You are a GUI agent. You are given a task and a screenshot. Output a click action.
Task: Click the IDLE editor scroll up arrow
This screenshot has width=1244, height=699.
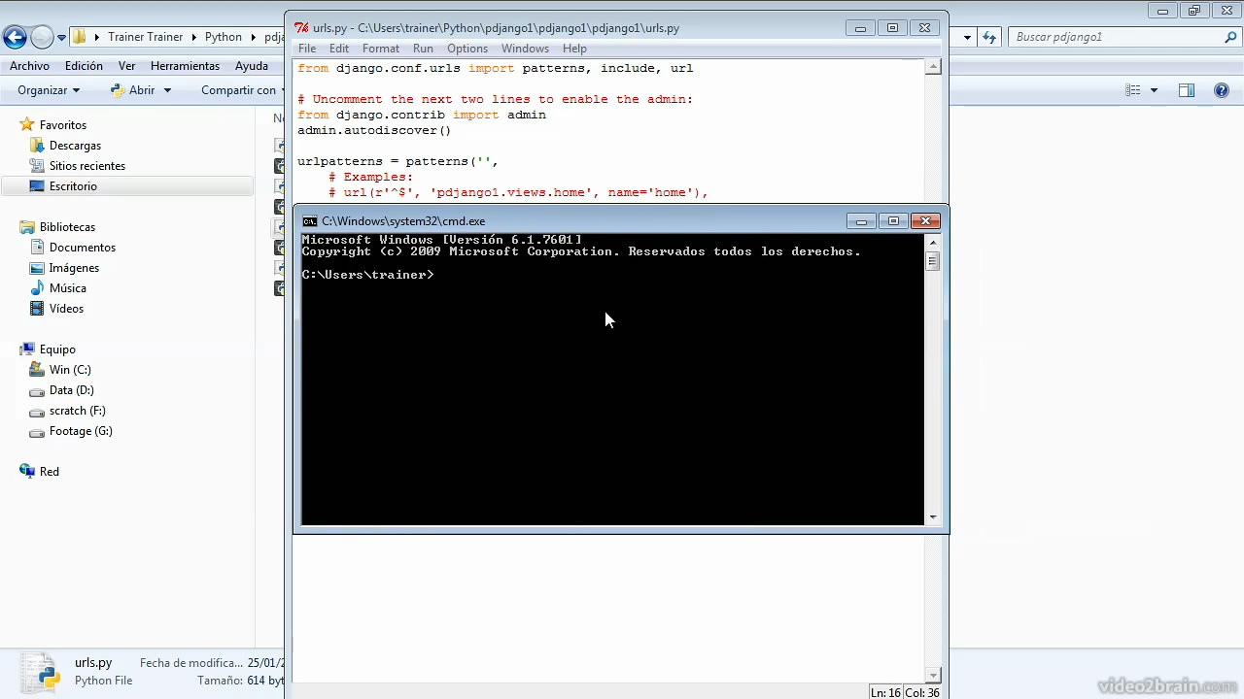(x=933, y=67)
